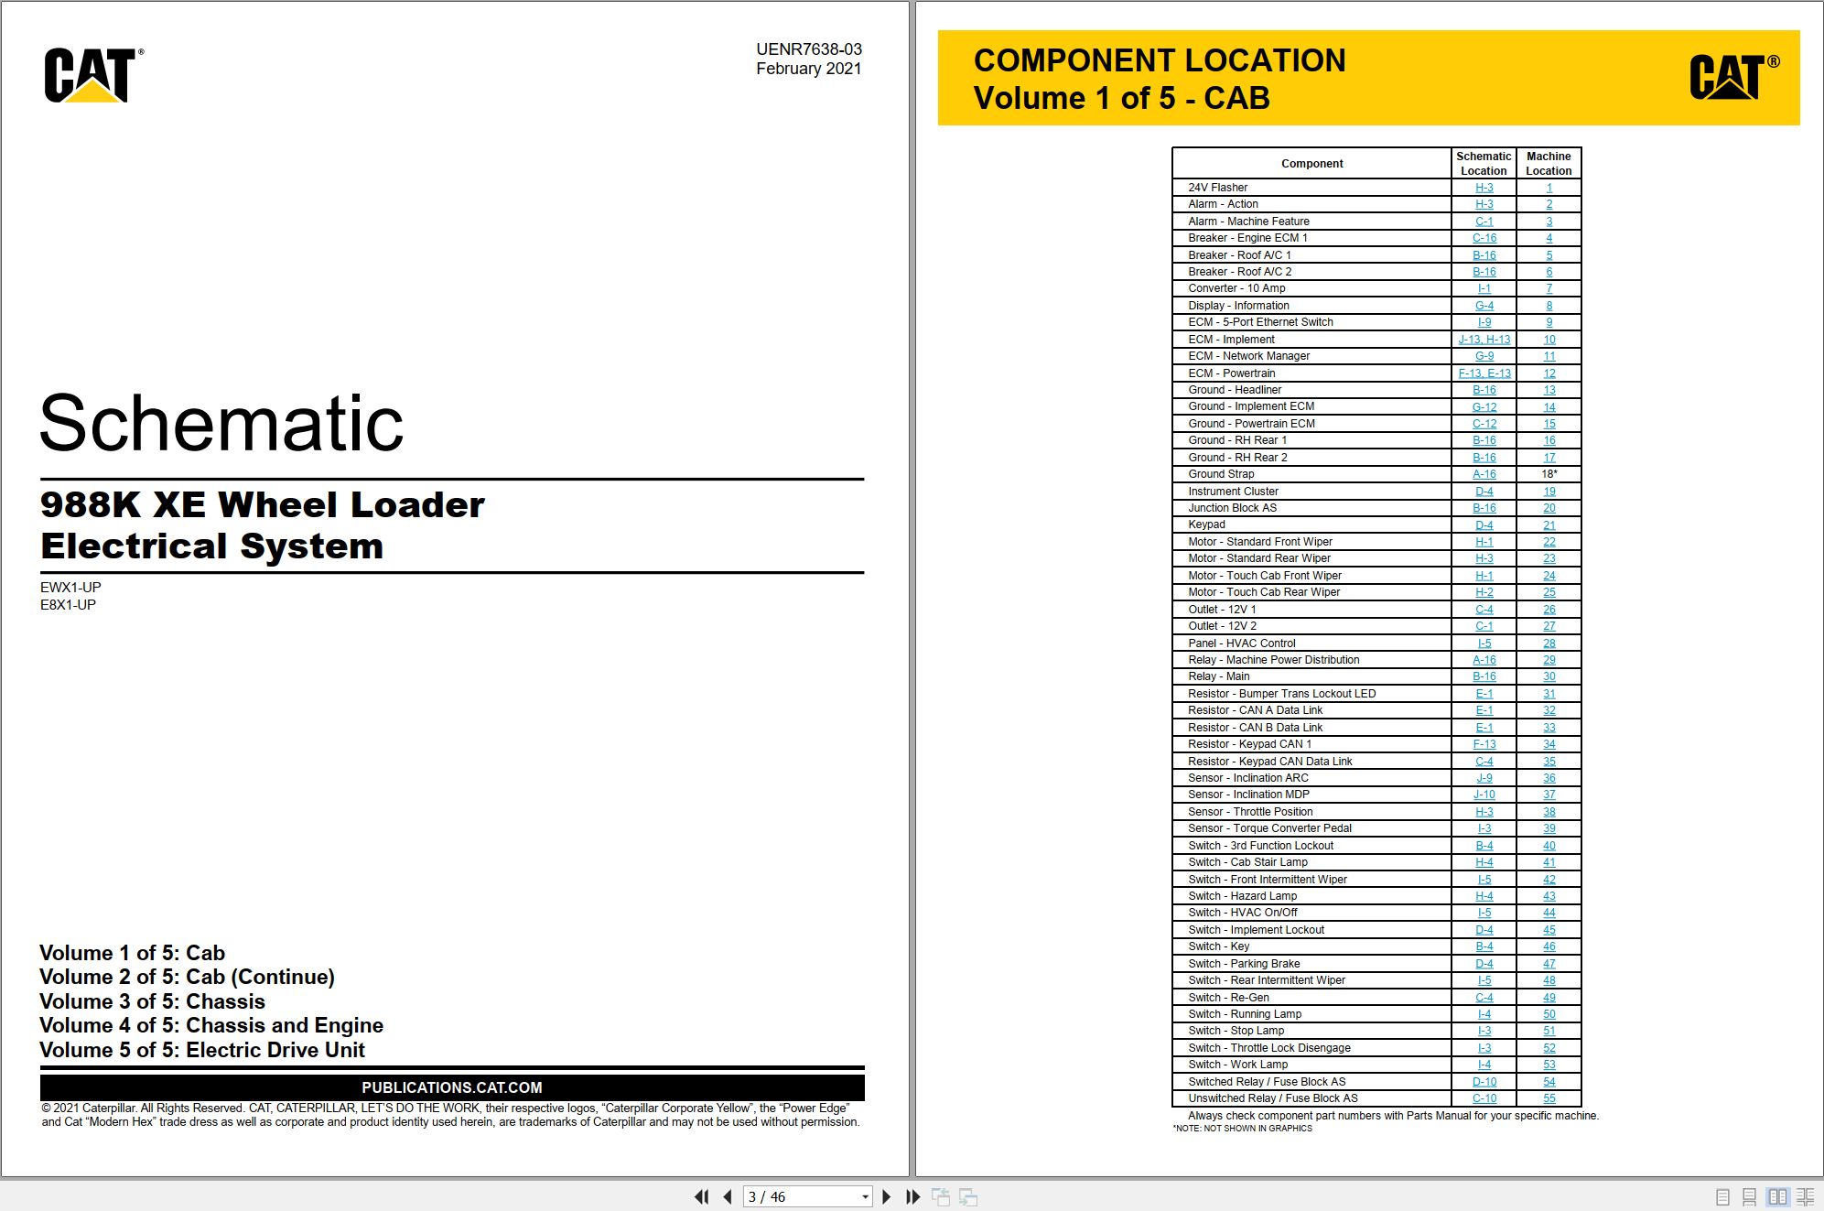
Task: Click the CAT logo on cover page
Action: [x=92, y=75]
